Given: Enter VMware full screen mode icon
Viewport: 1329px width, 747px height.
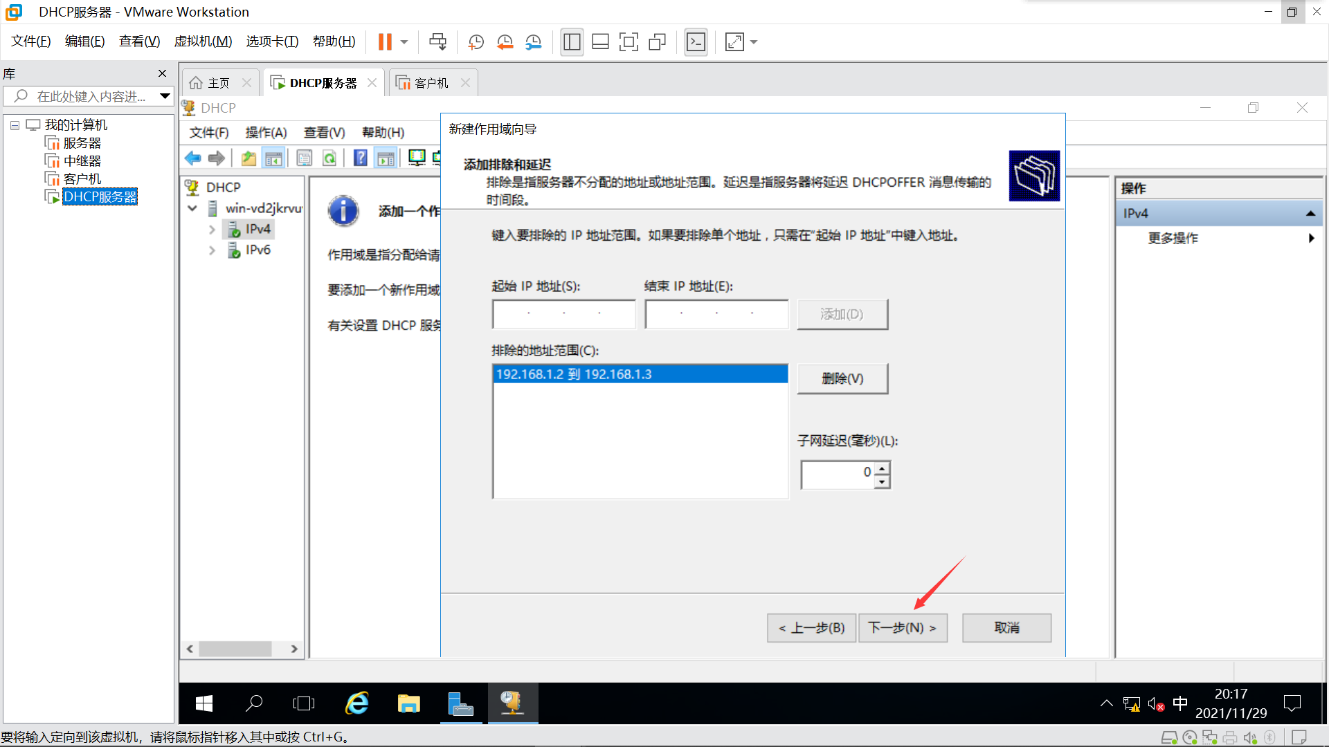Looking at the screenshot, I should click(629, 42).
